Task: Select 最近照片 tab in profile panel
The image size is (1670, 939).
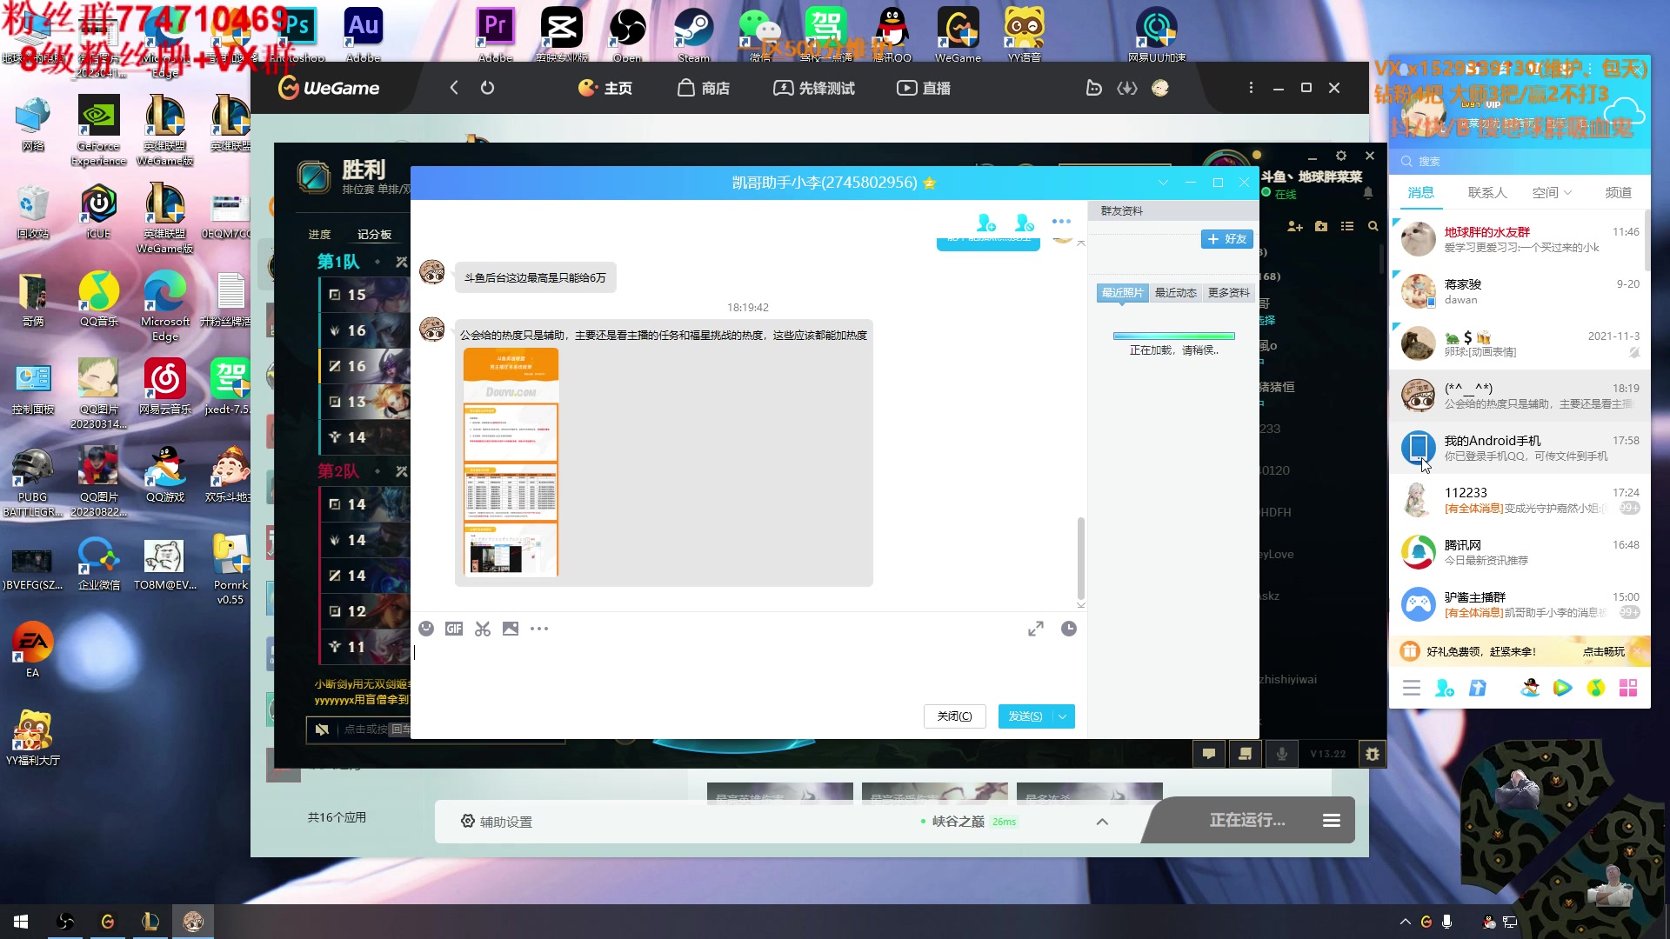Action: tap(1122, 293)
